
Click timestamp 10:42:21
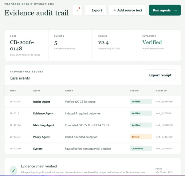15,113
